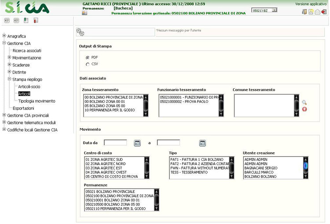Select 01 ZONA AGRITEC SUD
This screenshot has height=224, width=330.
click(104, 160)
